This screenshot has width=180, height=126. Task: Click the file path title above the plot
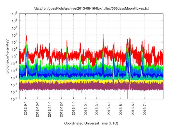click(91, 9)
